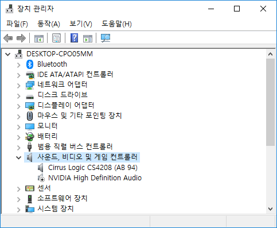Viewport: 277px width, 228px height.
Task: Select the 배터리 icon
Action: click(30, 137)
